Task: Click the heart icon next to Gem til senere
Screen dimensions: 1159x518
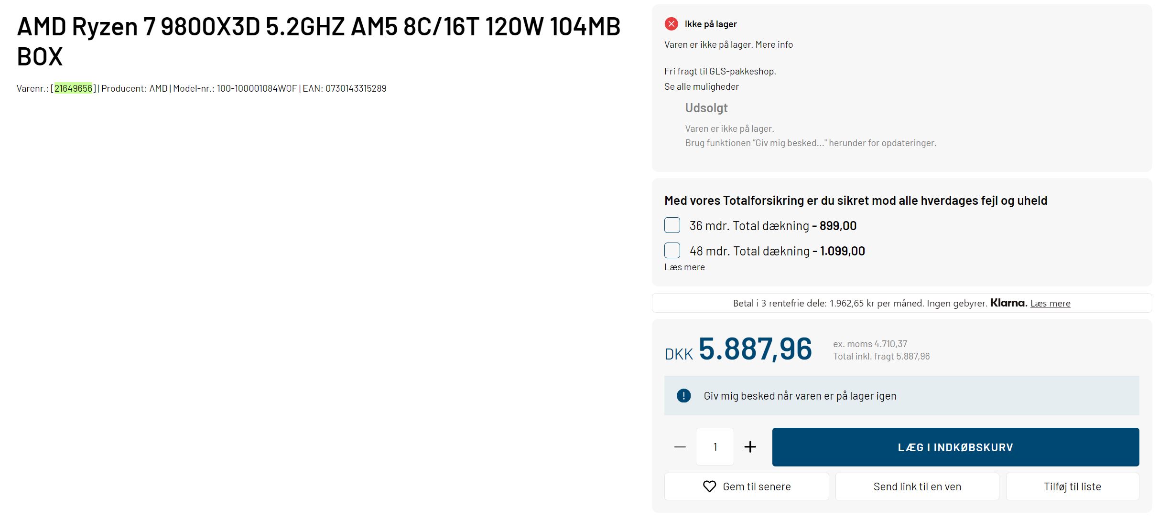Action: 709,486
